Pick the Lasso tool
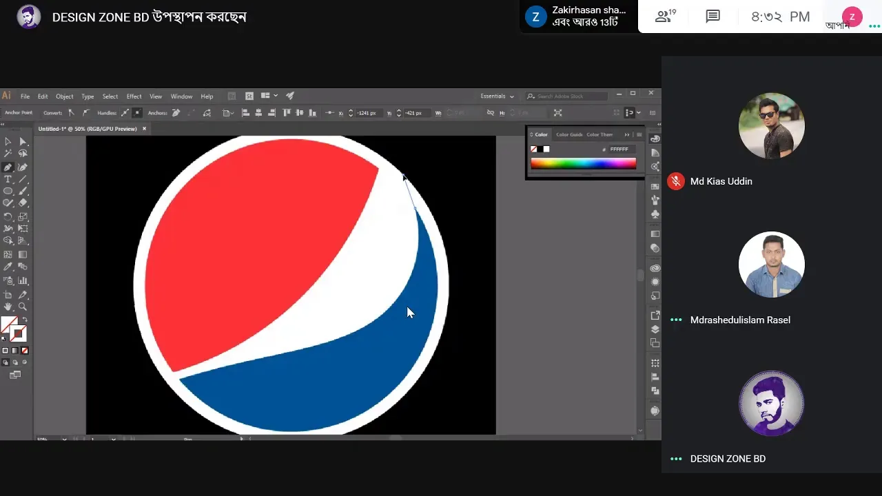This screenshot has height=496, width=882. (x=23, y=154)
